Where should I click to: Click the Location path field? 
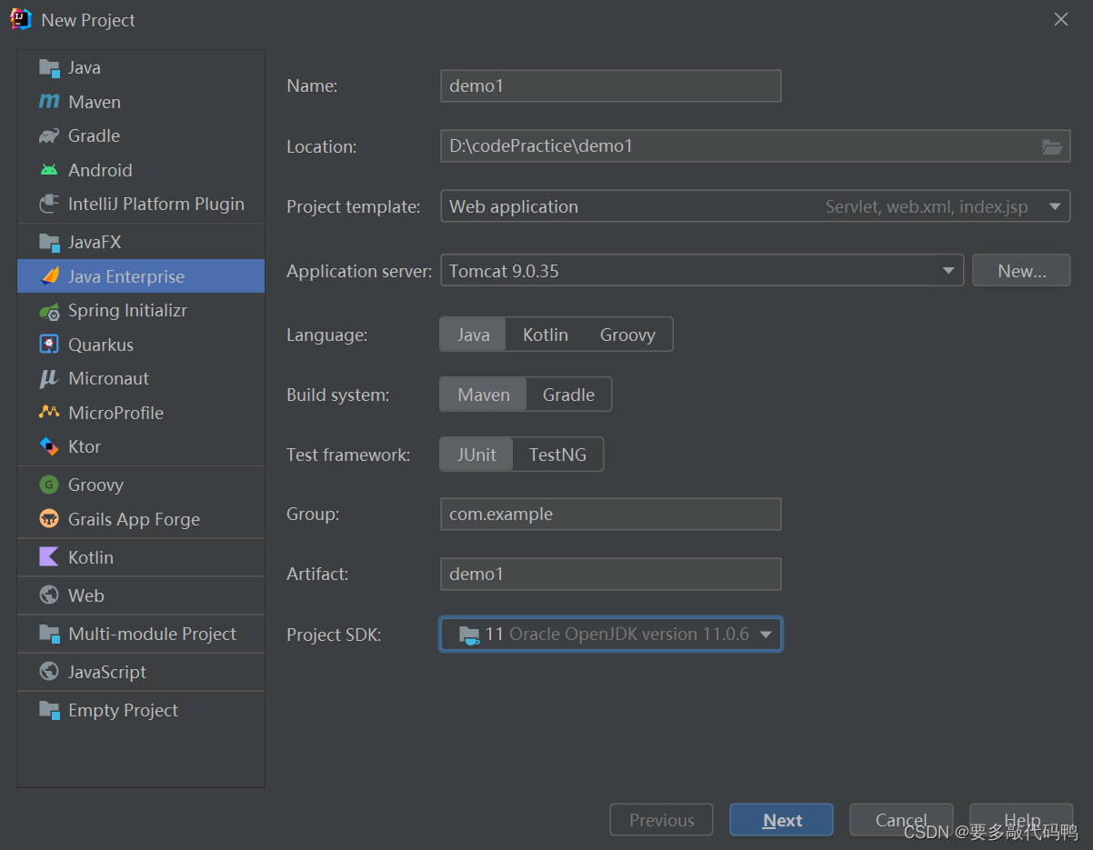tap(755, 146)
